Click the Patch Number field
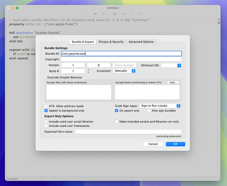227x186 pixels. tap(124, 65)
